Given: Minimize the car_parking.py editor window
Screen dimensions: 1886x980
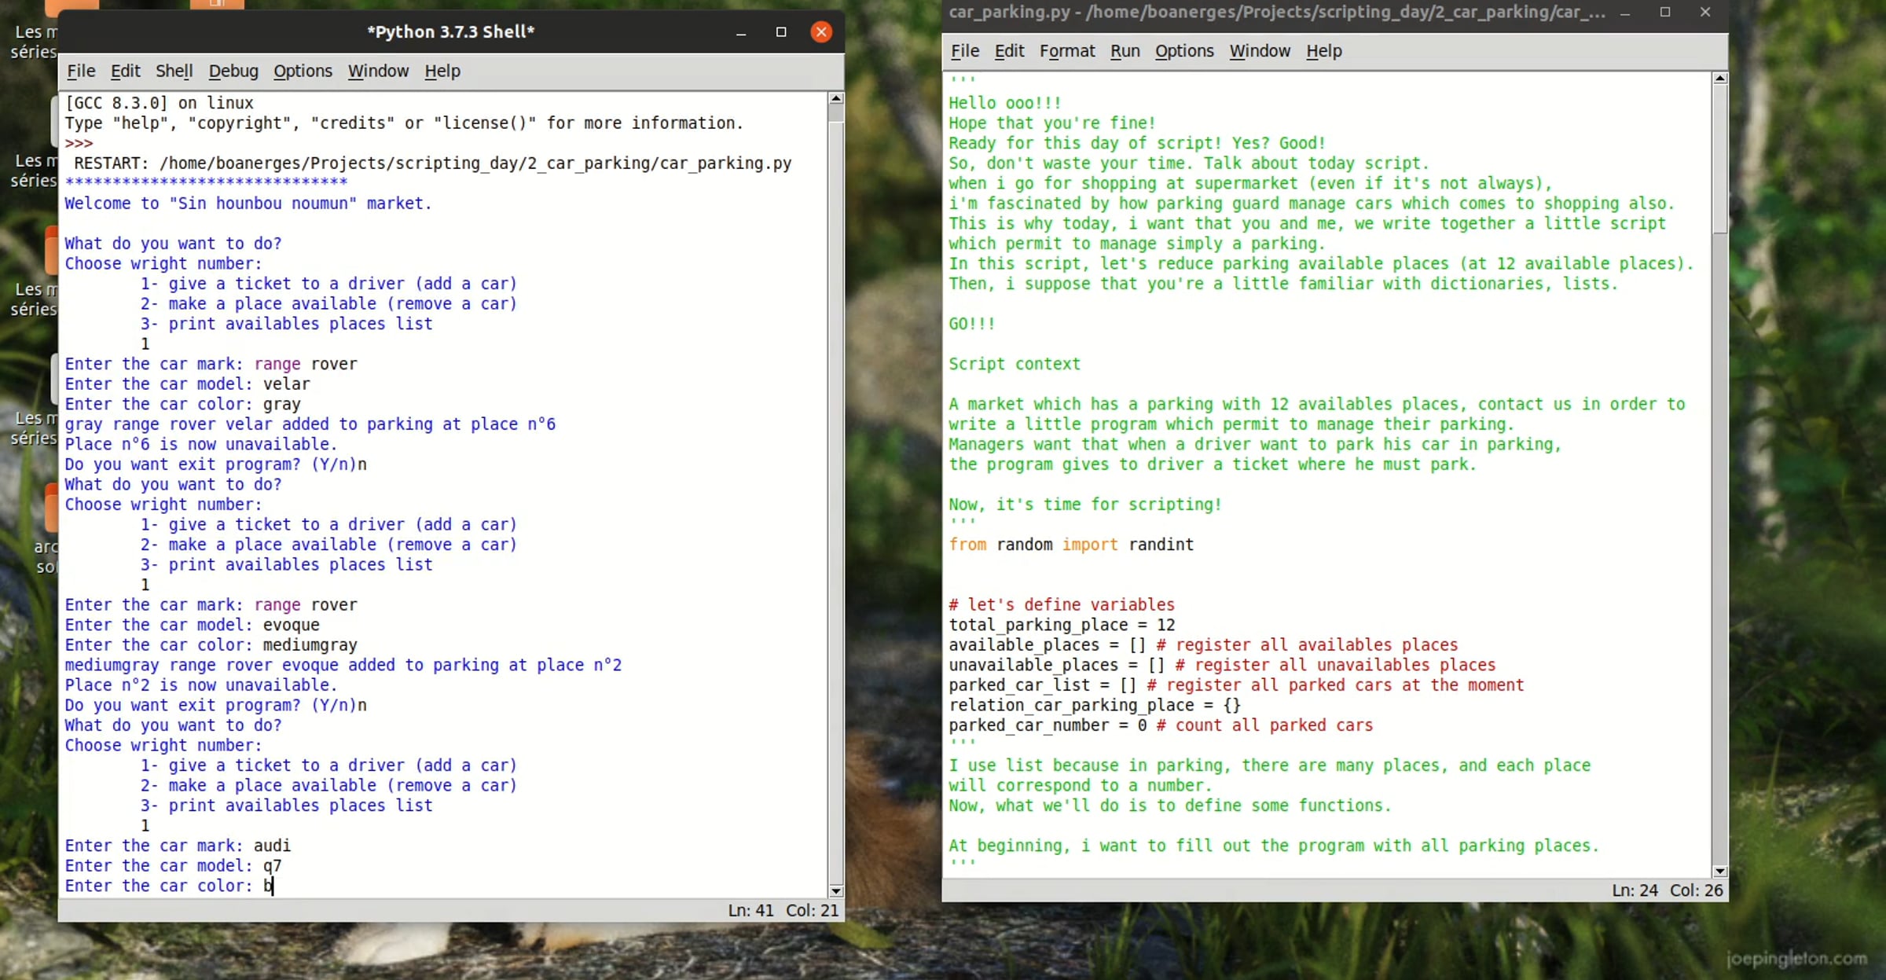Looking at the screenshot, I should (x=1625, y=13).
